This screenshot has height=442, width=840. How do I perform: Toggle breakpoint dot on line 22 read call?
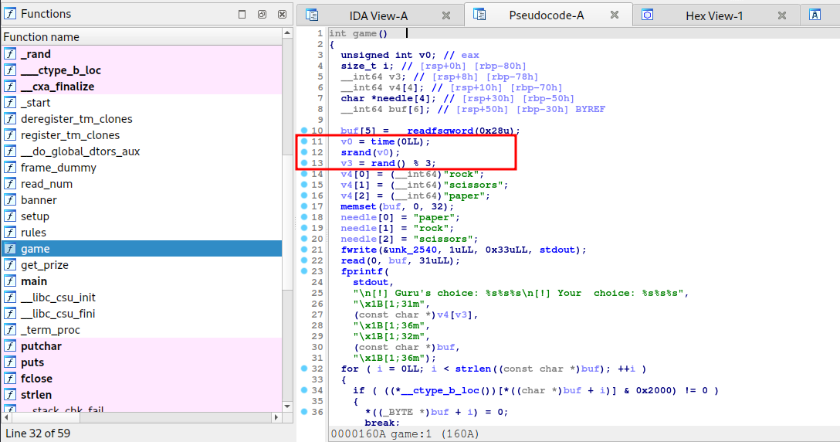pos(304,260)
